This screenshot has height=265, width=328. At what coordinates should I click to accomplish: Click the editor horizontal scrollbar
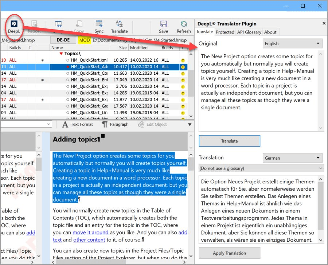(91, 262)
